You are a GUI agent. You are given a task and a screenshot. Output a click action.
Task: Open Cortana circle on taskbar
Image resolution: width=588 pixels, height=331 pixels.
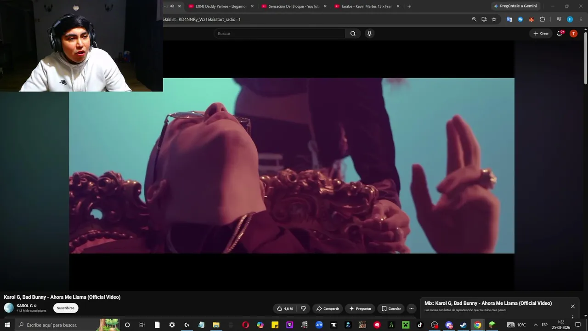pyautogui.click(x=127, y=325)
